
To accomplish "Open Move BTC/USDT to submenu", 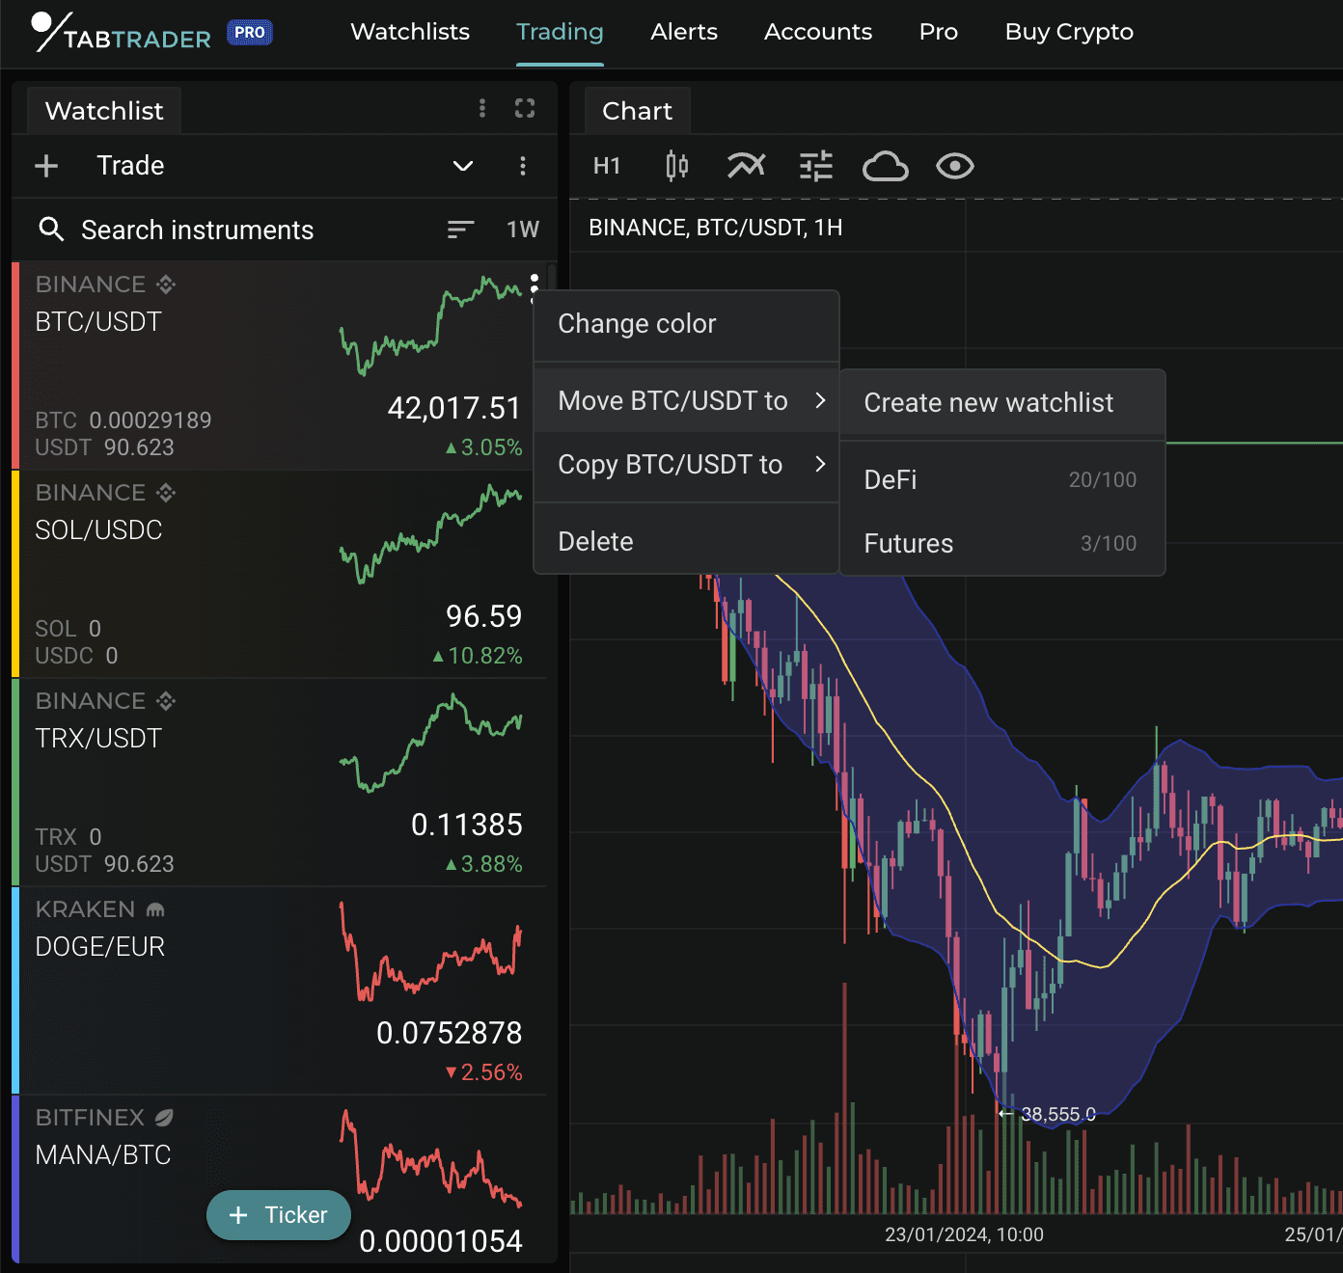I will (686, 401).
